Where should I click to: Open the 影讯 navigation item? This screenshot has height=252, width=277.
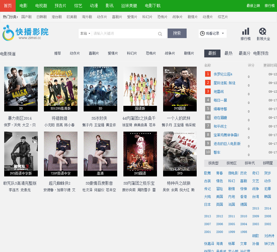(x=109, y=6)
